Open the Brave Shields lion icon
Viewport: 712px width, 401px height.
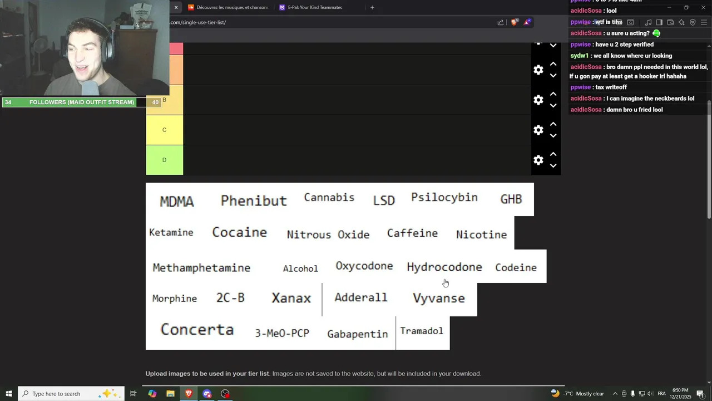tap(515, 22)
